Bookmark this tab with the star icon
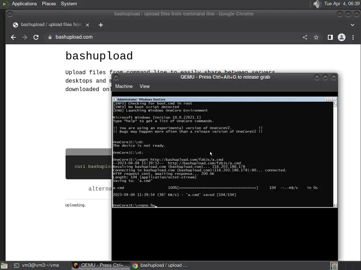Viewport: 361px width, 270px height. 316,37
